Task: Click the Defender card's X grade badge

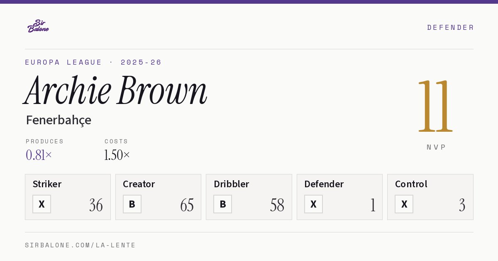Action: pos(313,204)
